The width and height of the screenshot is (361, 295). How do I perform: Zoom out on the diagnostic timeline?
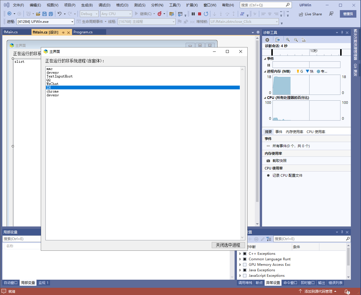point(296,40)
